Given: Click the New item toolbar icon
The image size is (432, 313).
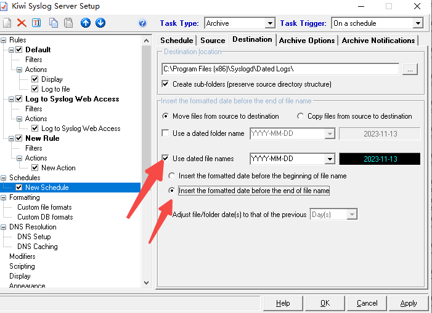Looking at the screenshot, I should pyautogui.click(x=7, y=23).
